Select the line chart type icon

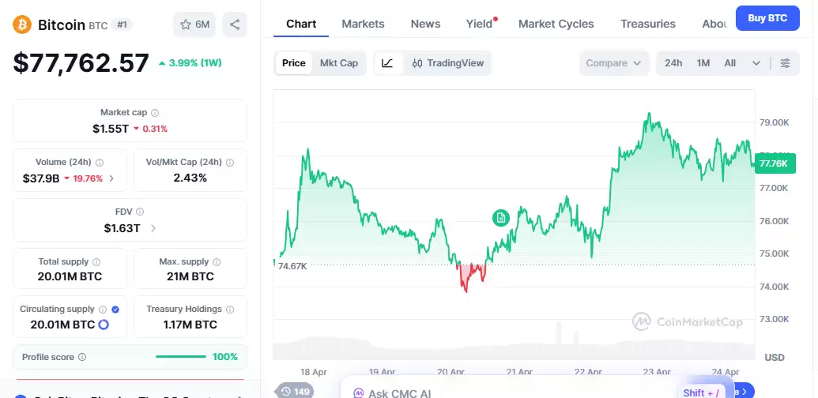pyautogui.click(x=387, y=63)
